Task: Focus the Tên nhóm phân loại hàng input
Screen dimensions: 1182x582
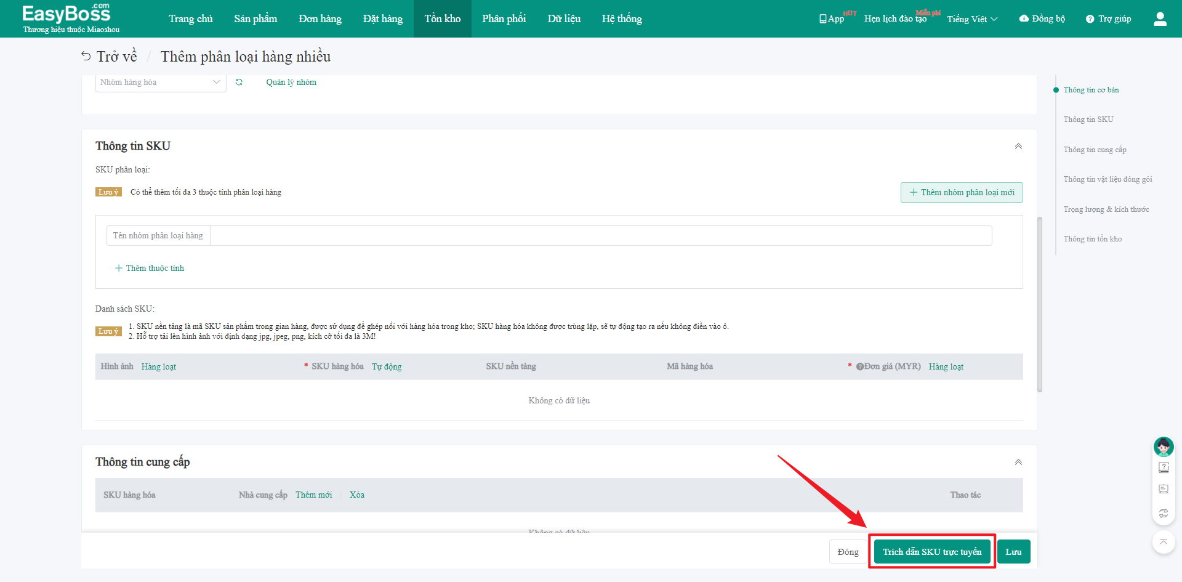Action: pos(600,235)
